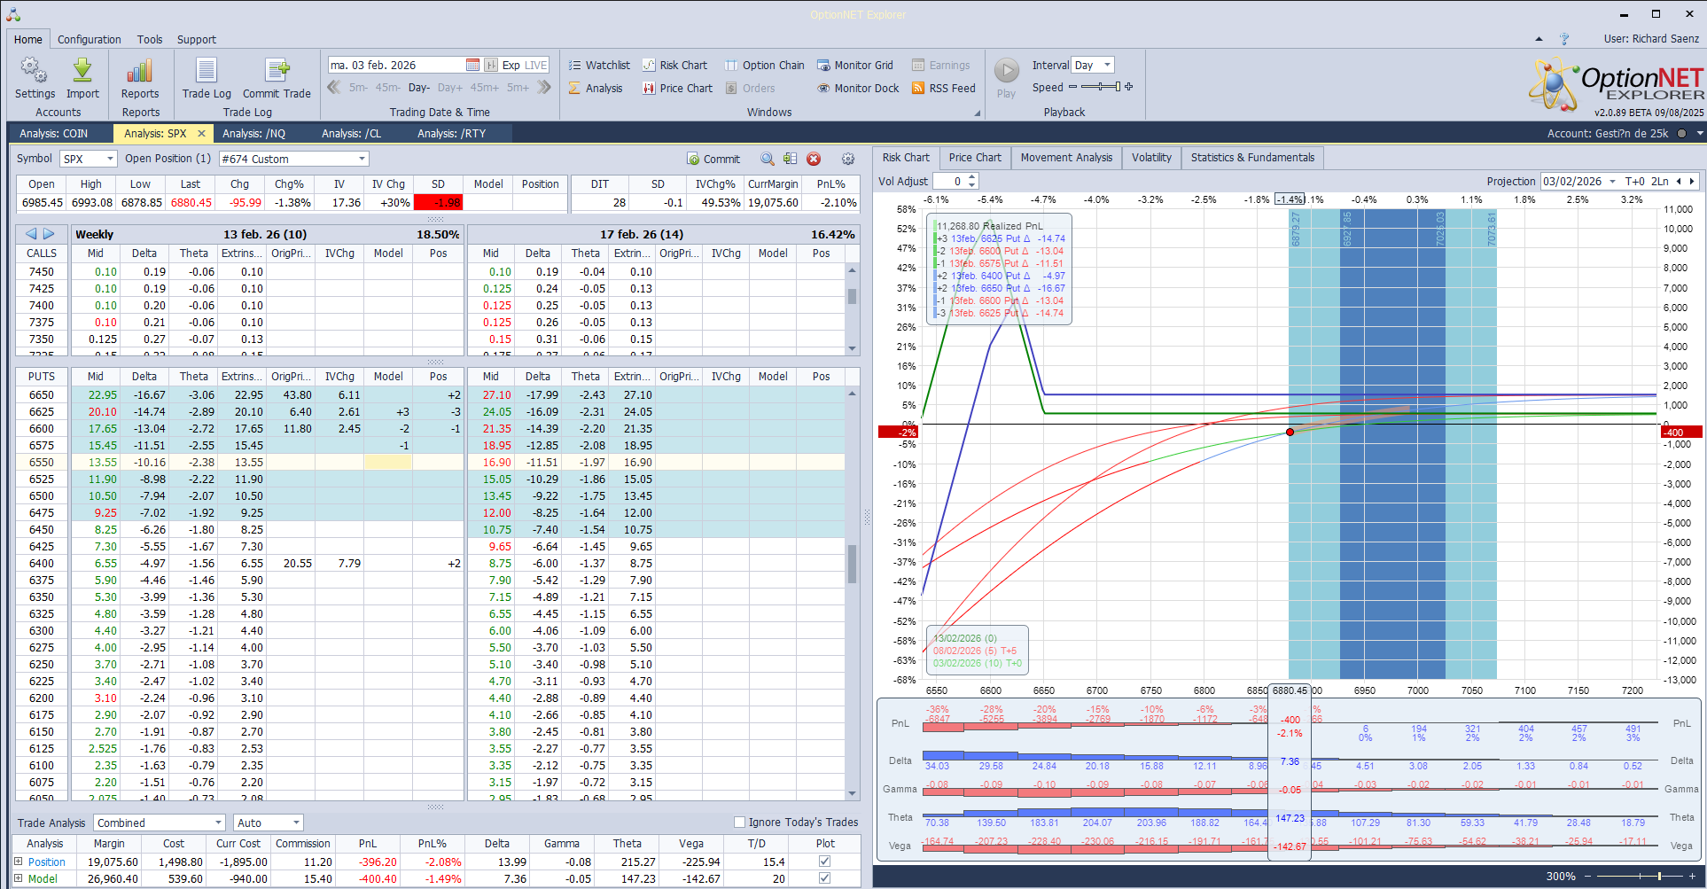This screenshot has width=1707, height=889.
Task: Open the Monitor Dock window
Action: tap(858, 88)
